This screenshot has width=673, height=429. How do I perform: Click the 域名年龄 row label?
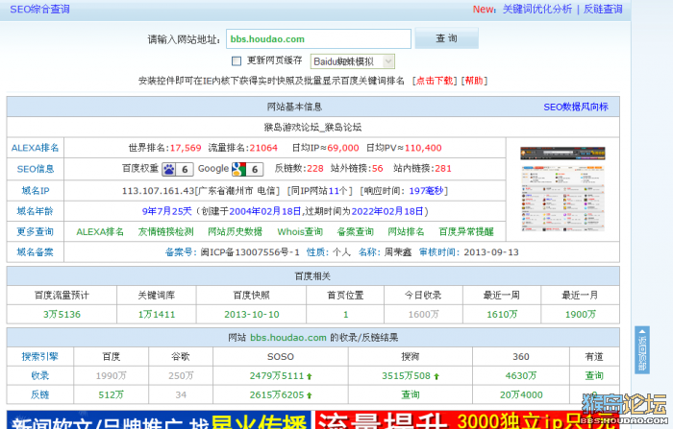tap(36, 211)
